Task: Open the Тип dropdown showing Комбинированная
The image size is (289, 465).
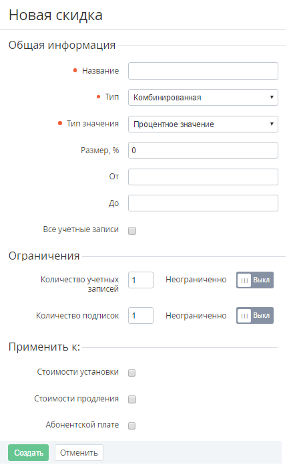Action: [x=203, y=97]
